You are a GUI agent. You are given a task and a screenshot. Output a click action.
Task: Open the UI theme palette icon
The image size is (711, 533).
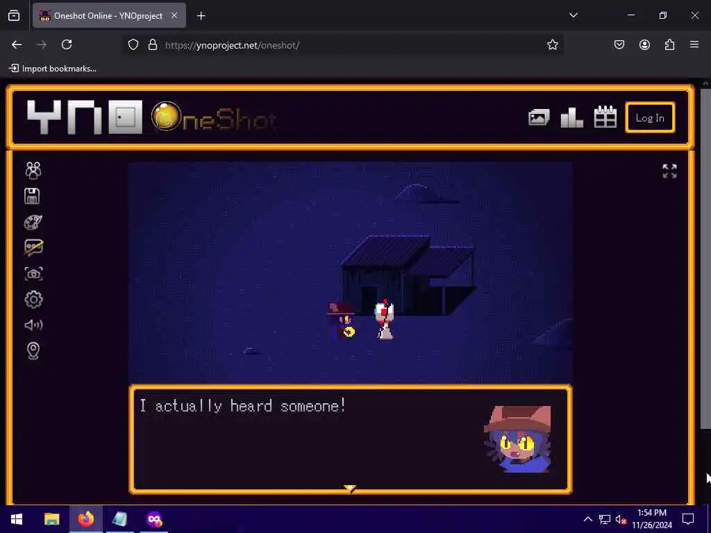point(33,222)
